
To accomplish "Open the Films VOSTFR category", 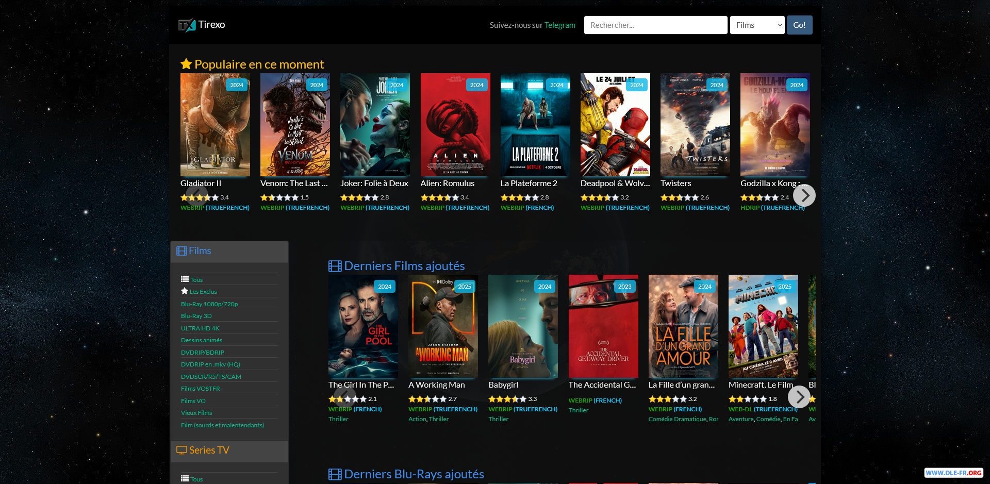I will tap(201, 389).
